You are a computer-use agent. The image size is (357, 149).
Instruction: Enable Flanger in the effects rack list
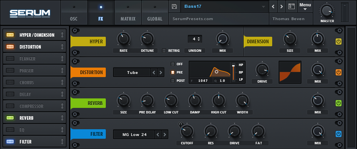[10, 58]
